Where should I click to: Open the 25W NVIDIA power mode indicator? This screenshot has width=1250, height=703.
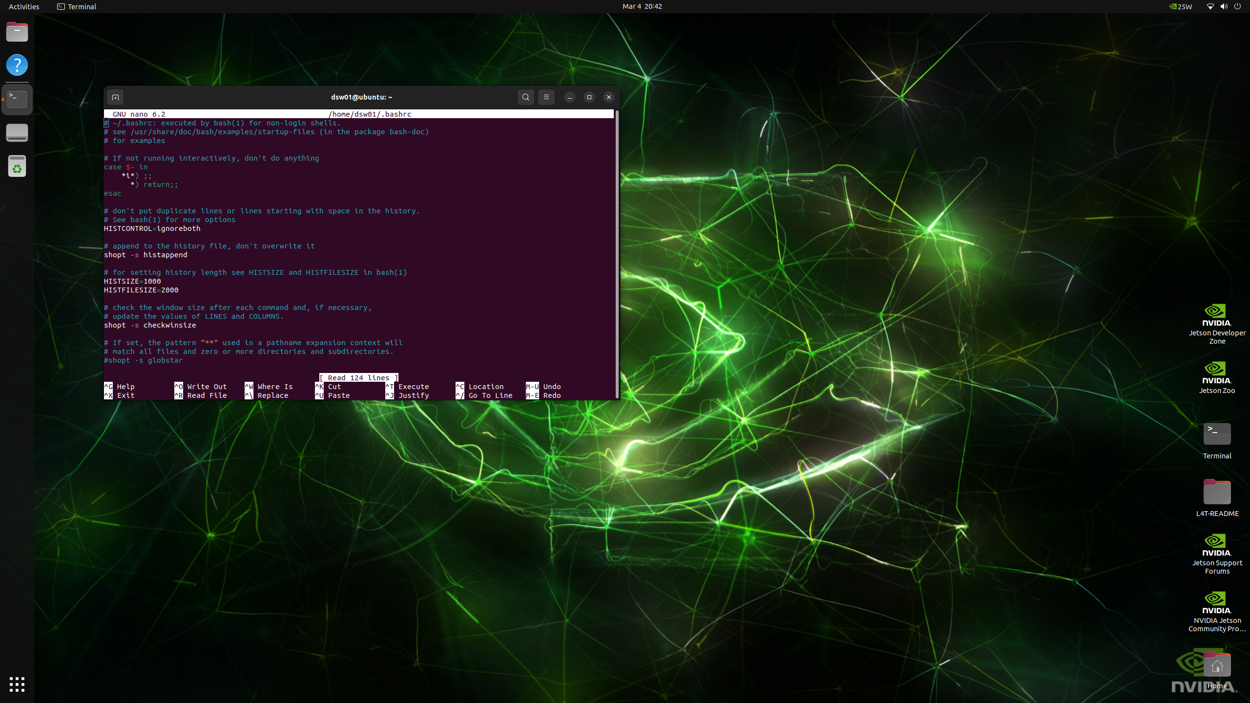click(x=1180, y=6)
